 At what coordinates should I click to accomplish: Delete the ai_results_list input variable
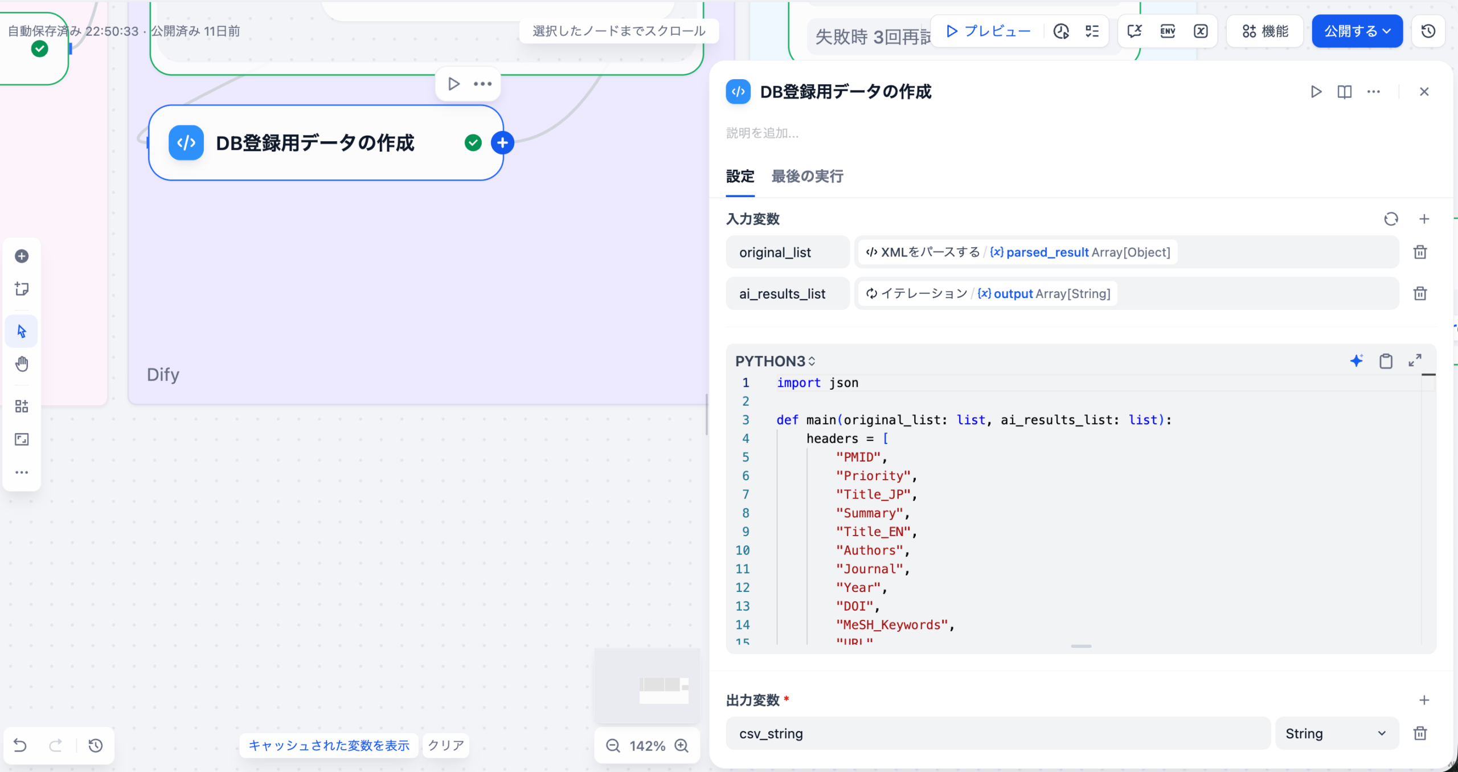tap(1420, 293)
